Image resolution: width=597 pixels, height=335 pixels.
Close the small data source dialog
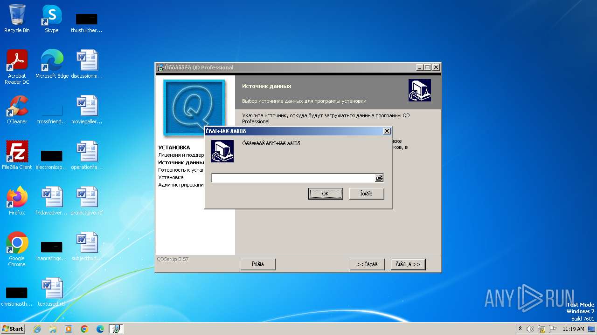point(387,131)
